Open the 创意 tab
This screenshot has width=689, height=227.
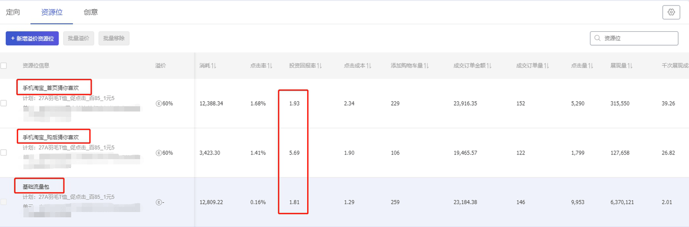(90, 12)
